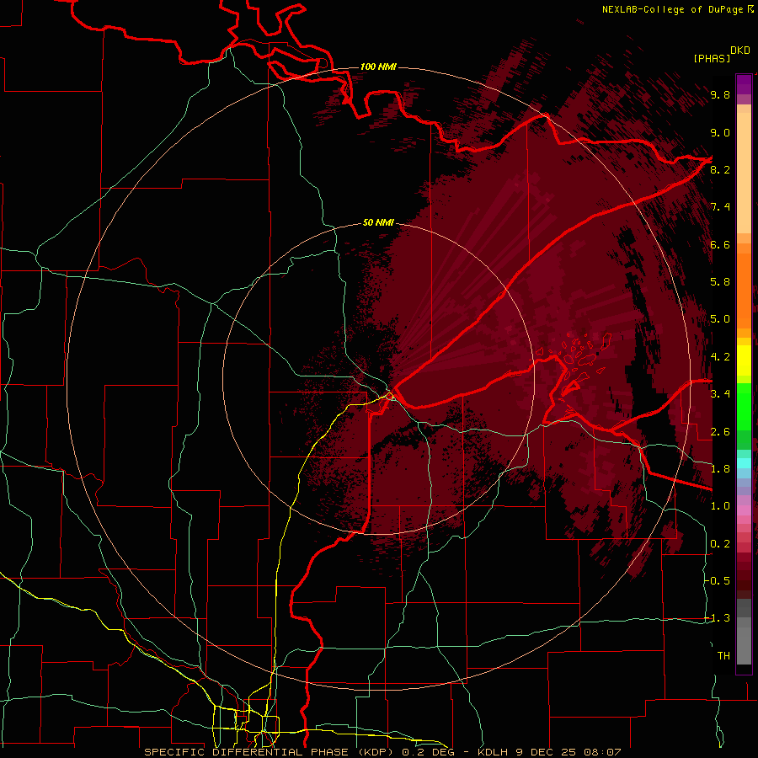
Task: Click the 5.8 value on the color scale
Action: pyautogui.click(x=720, y=282)
